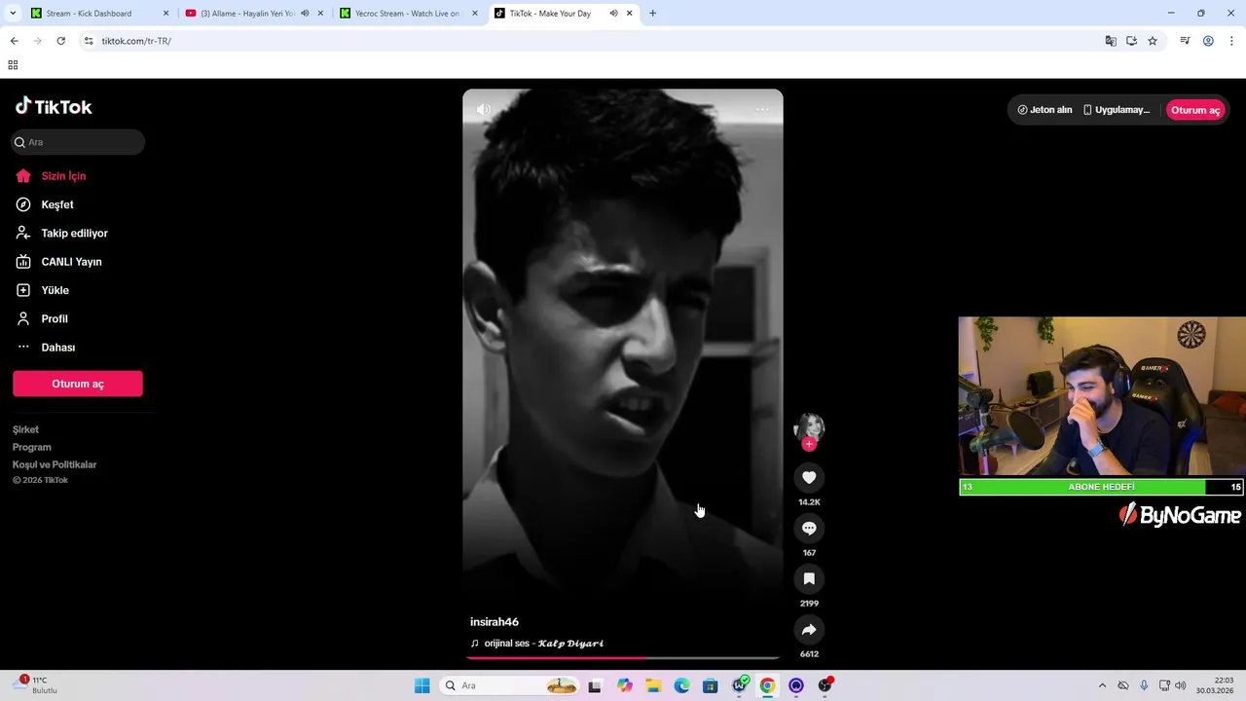Viewport: 1246px width, 701px height.
Task: Mute the Allame tab audio icon
Action: click(305, 14)
